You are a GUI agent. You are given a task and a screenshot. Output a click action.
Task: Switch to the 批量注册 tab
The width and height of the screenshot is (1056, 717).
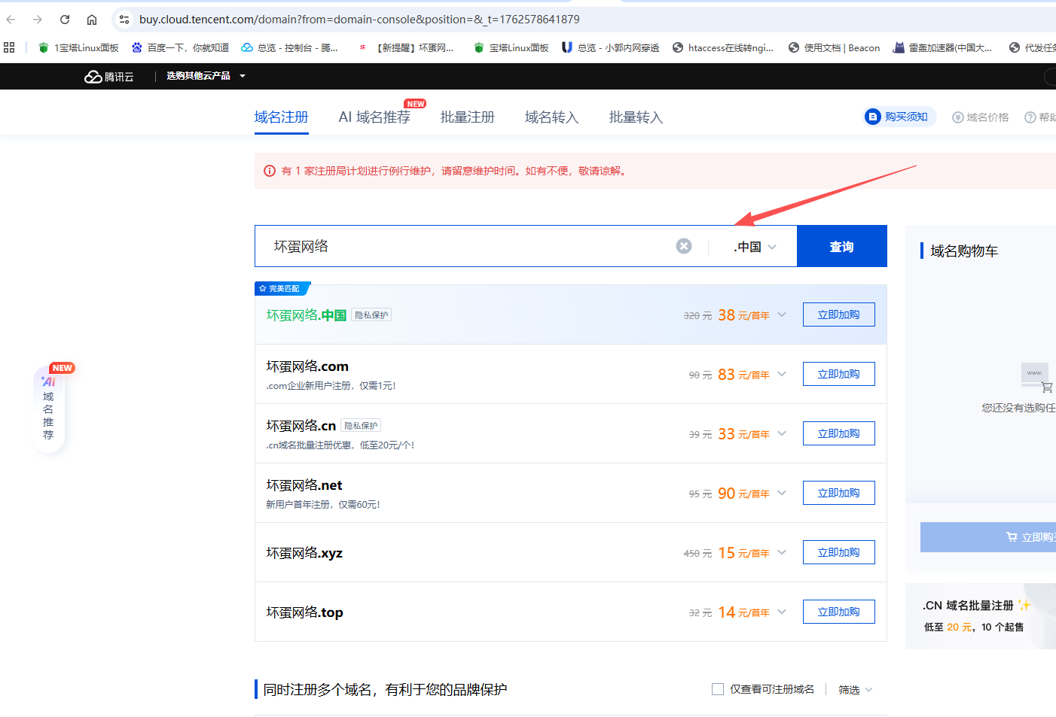pyautogui.click(x=467, y=117)
